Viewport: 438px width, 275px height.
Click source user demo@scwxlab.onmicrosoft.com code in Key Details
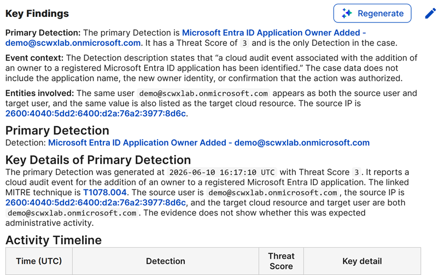click(273, 193)
